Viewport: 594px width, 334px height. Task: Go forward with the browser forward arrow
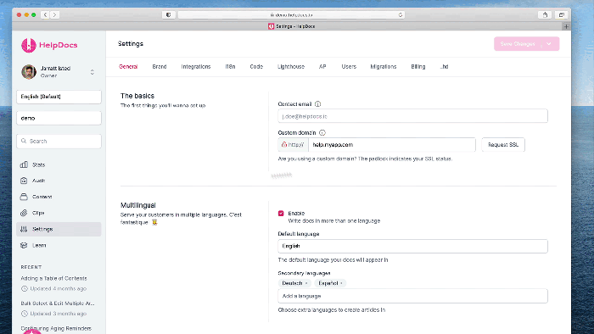54,14
